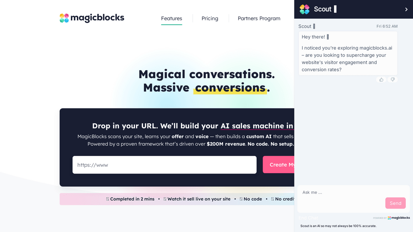
Task: Open the Pricing page
Action: (210, 18)
